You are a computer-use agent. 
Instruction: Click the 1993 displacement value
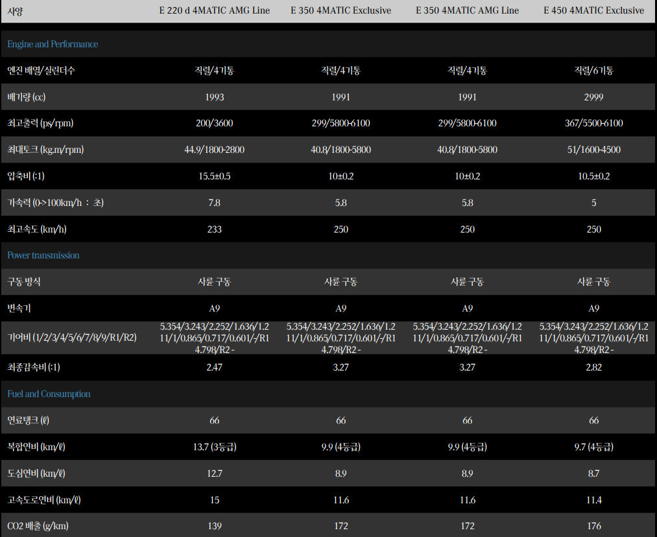click(215, 97)
